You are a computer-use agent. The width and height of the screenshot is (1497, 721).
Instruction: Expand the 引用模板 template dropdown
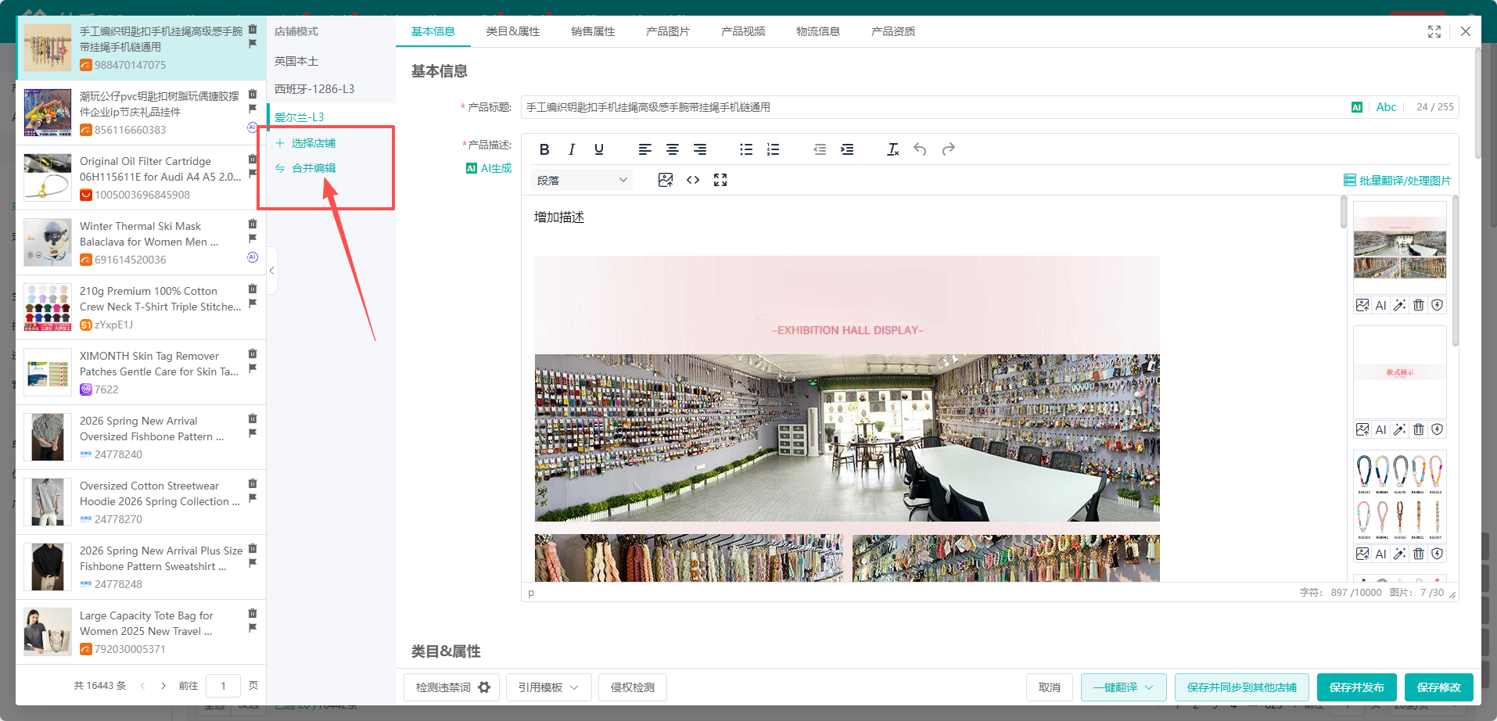coord(548,687)
